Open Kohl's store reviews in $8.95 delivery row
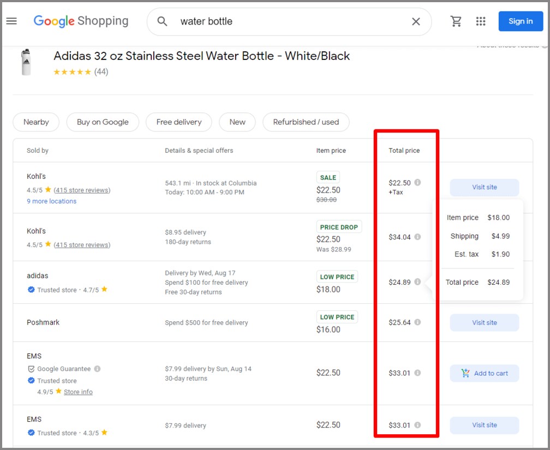The height and width of the screenshot is (450, 550). coord(82,245)
